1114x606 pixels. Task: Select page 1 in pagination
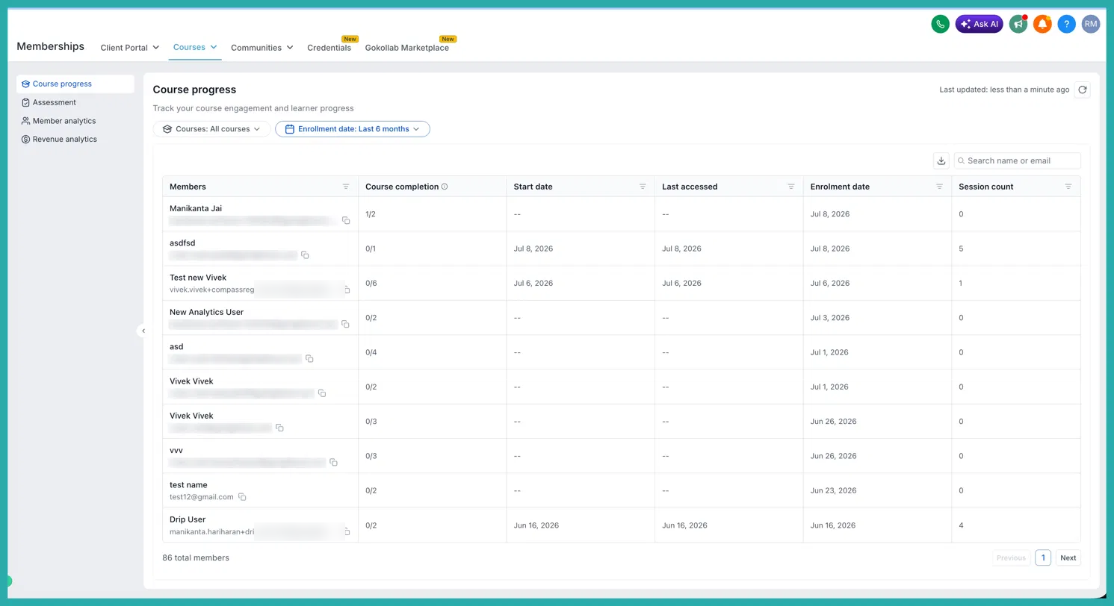point(1043,557)
